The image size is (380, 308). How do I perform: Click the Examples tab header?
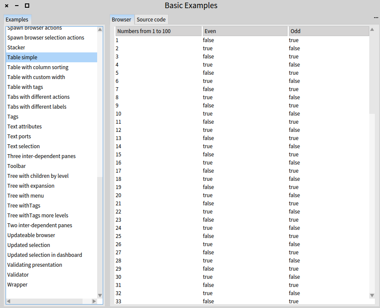tap(17, 19)
